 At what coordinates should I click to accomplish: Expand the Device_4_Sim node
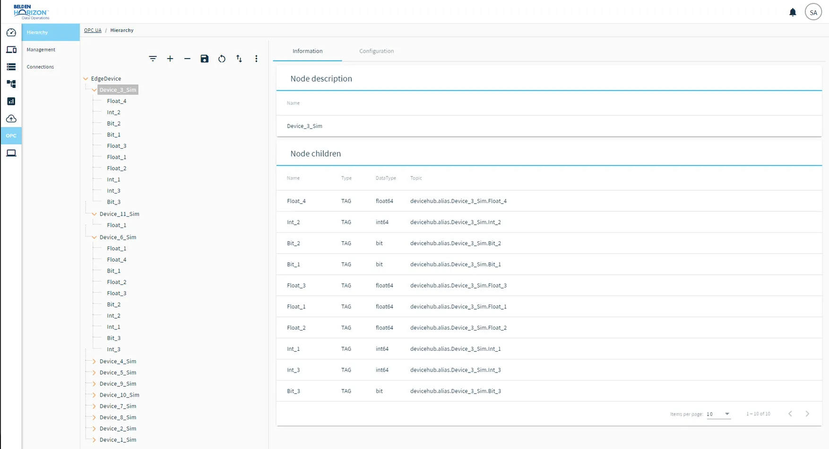(94, 362)
